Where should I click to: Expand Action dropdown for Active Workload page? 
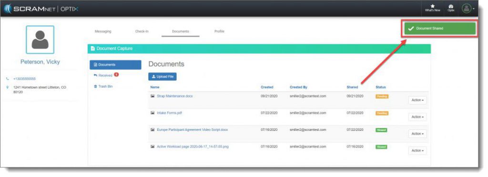click(x=417, y=151)
